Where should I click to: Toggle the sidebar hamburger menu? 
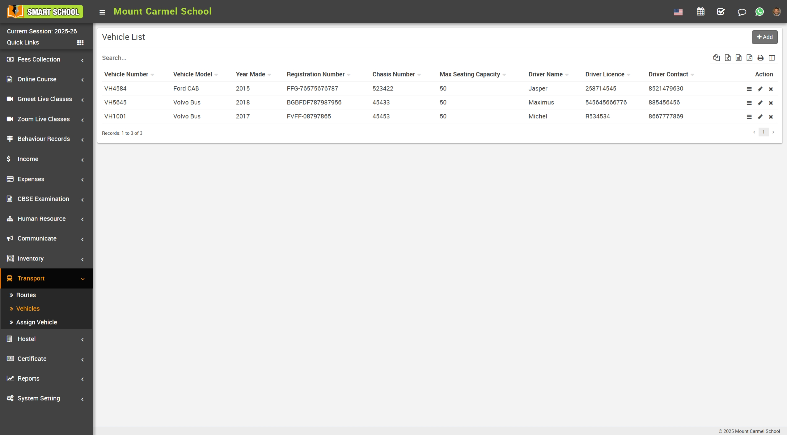(102, 12)
